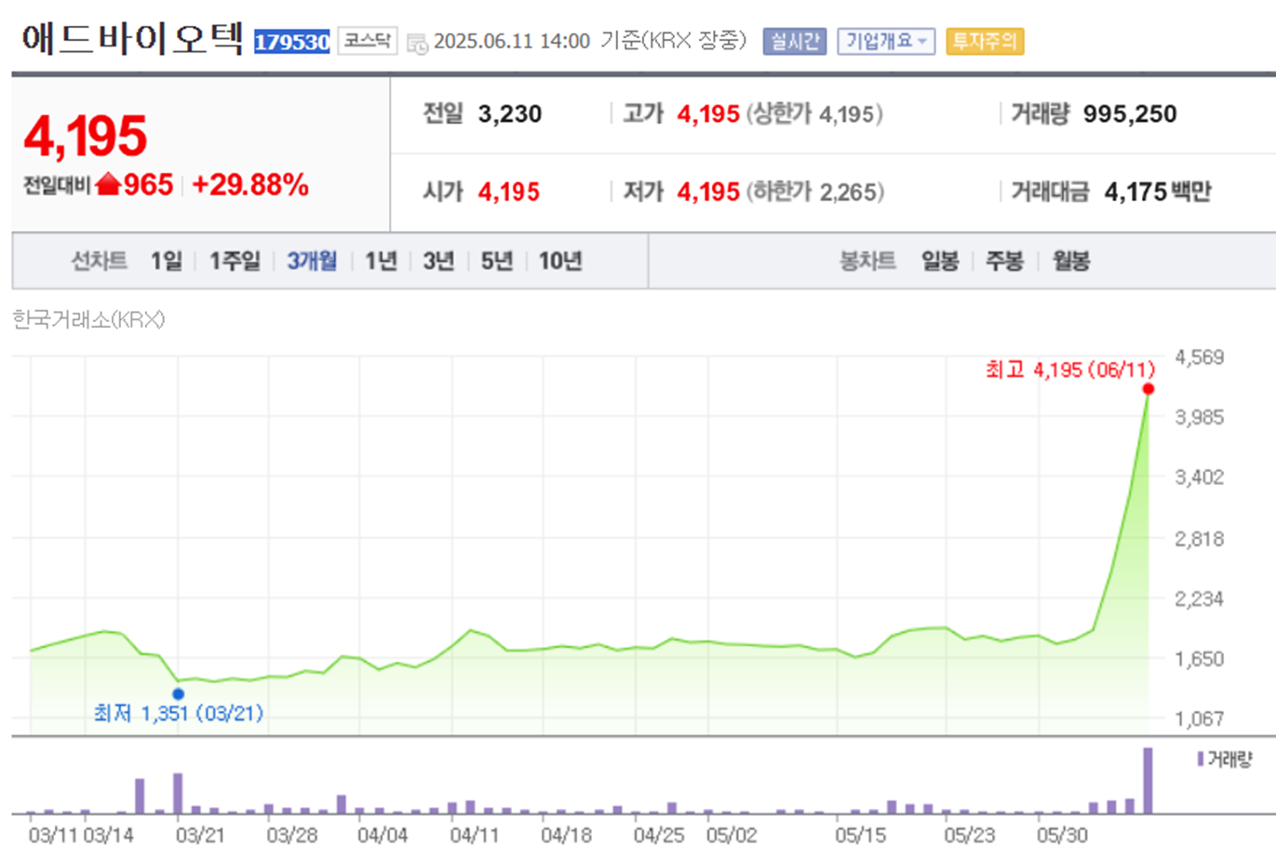Click the 4,569 y-axis label
Image resolution: width=1276 pixels, height=863 pixels.
click(1200, 357)
